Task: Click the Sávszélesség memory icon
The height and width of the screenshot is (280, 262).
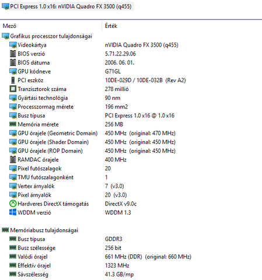Action: pos(13,274)
